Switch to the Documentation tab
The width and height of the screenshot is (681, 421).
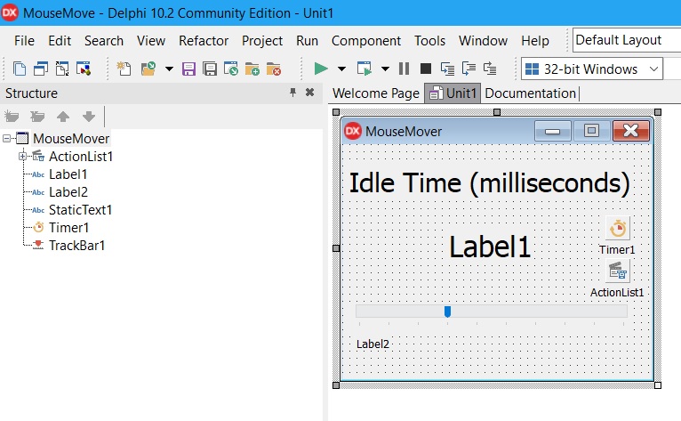(530, 93)
